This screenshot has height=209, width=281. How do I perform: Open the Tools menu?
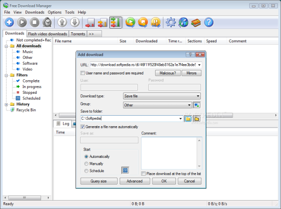(x=70, y=12)
